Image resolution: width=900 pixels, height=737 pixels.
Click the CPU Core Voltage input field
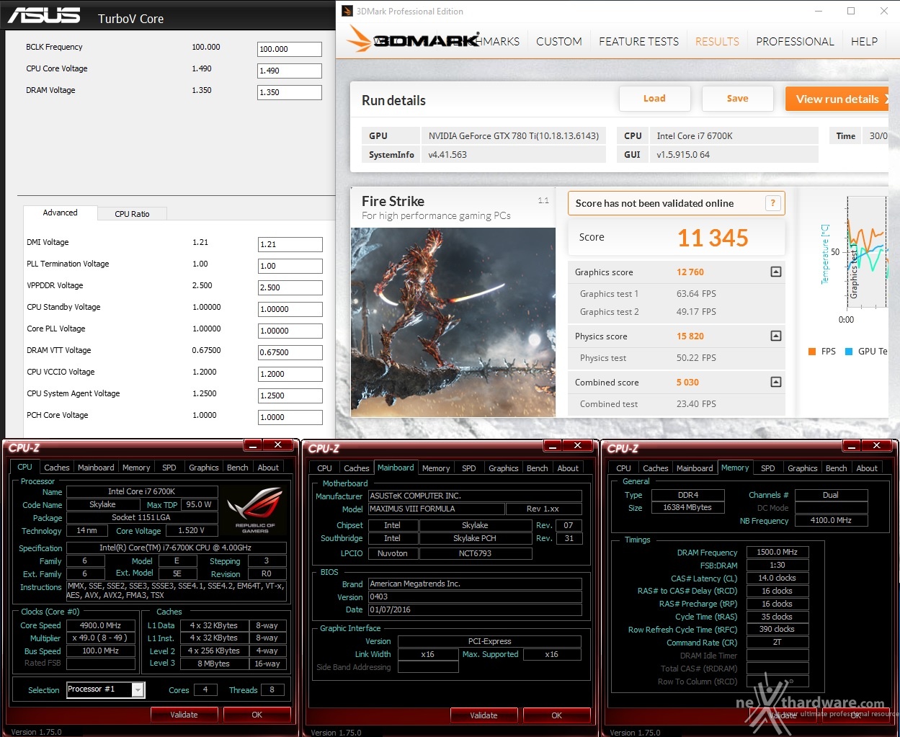click(290, 71)
